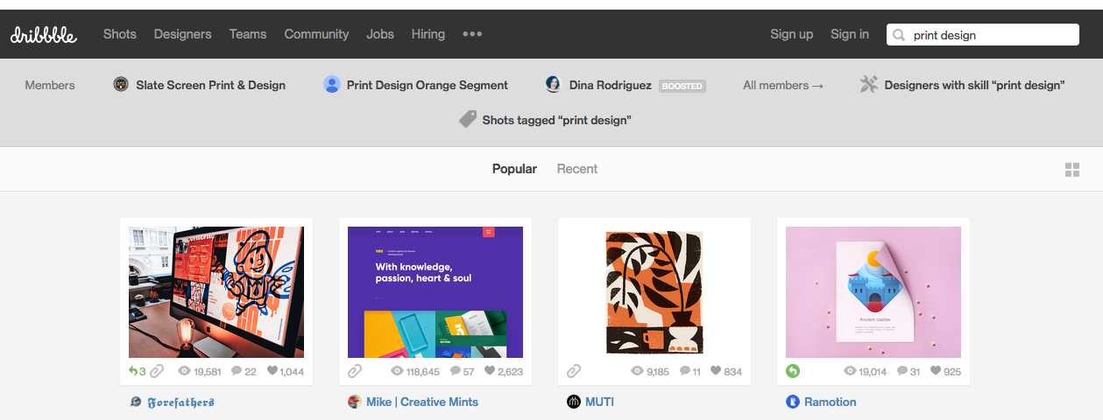
Task: Click the MUTI avatar icon
Action: [x=574, y=402]
